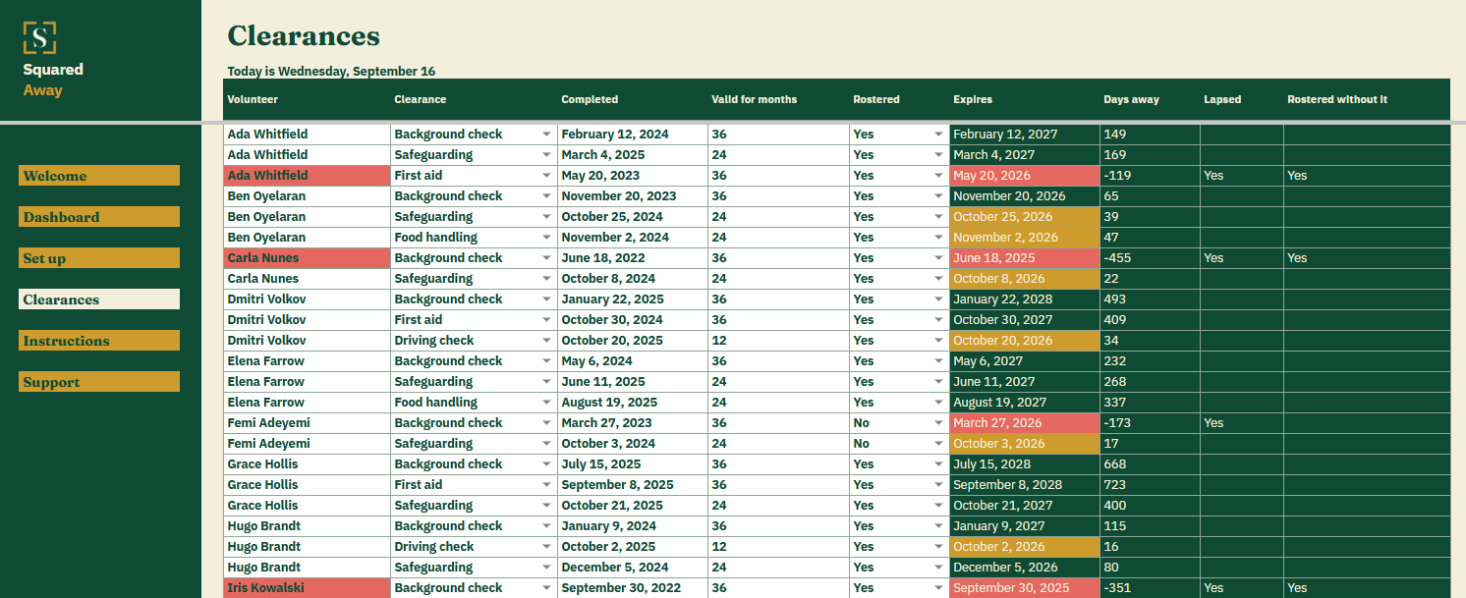Open the Welcome page

[99, 176]
